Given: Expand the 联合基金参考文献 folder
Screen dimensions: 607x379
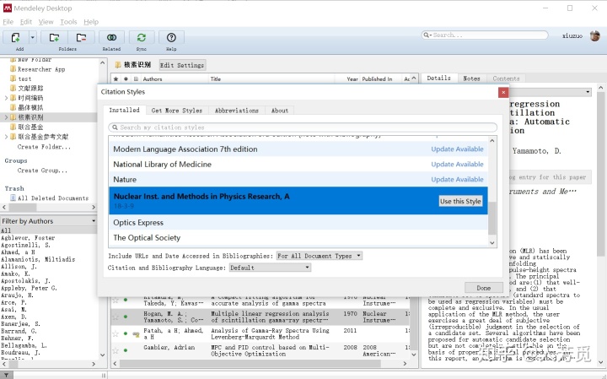Looking at the screenshot, I should tap(6, 137).
